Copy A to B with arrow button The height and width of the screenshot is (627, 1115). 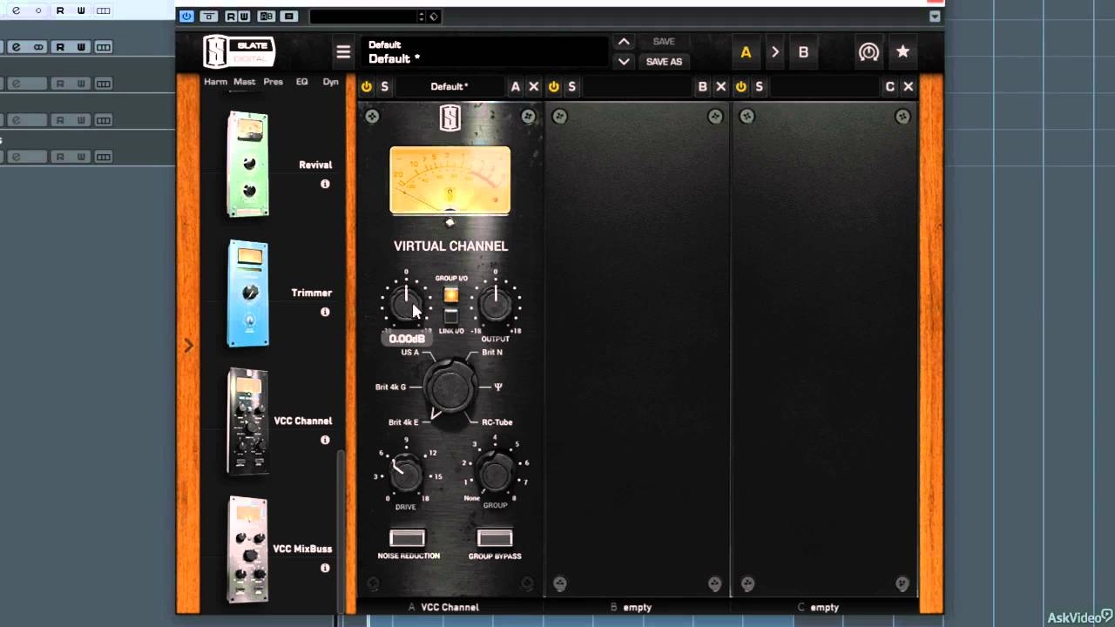point(774,52)
